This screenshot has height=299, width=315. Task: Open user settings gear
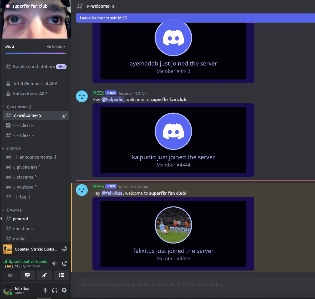tap(64, 290)
